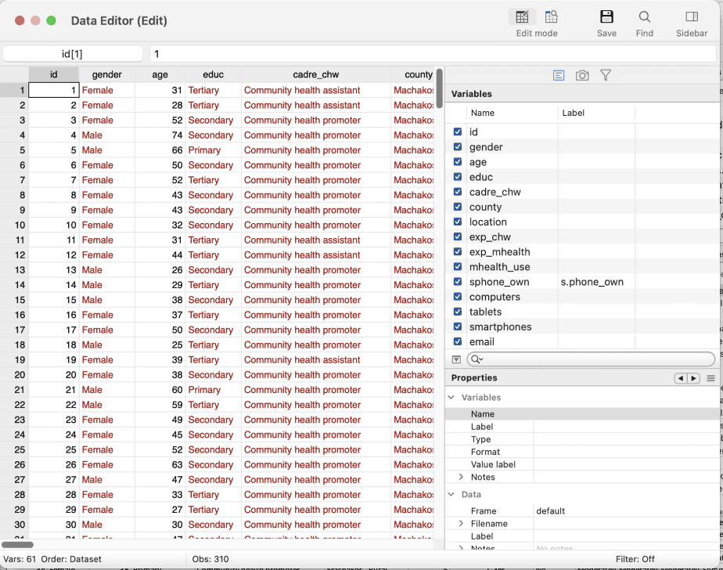723x570 pixels.
Task: Go to next variable in Properties
Action: [x=693, y=378]
